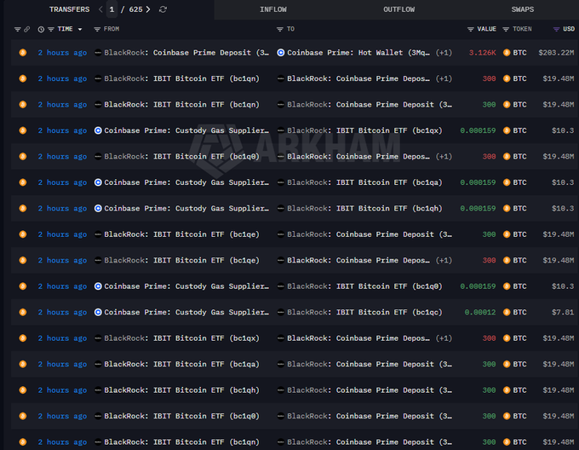
Task: Go to the next transfers page
Action: [148, 9]
